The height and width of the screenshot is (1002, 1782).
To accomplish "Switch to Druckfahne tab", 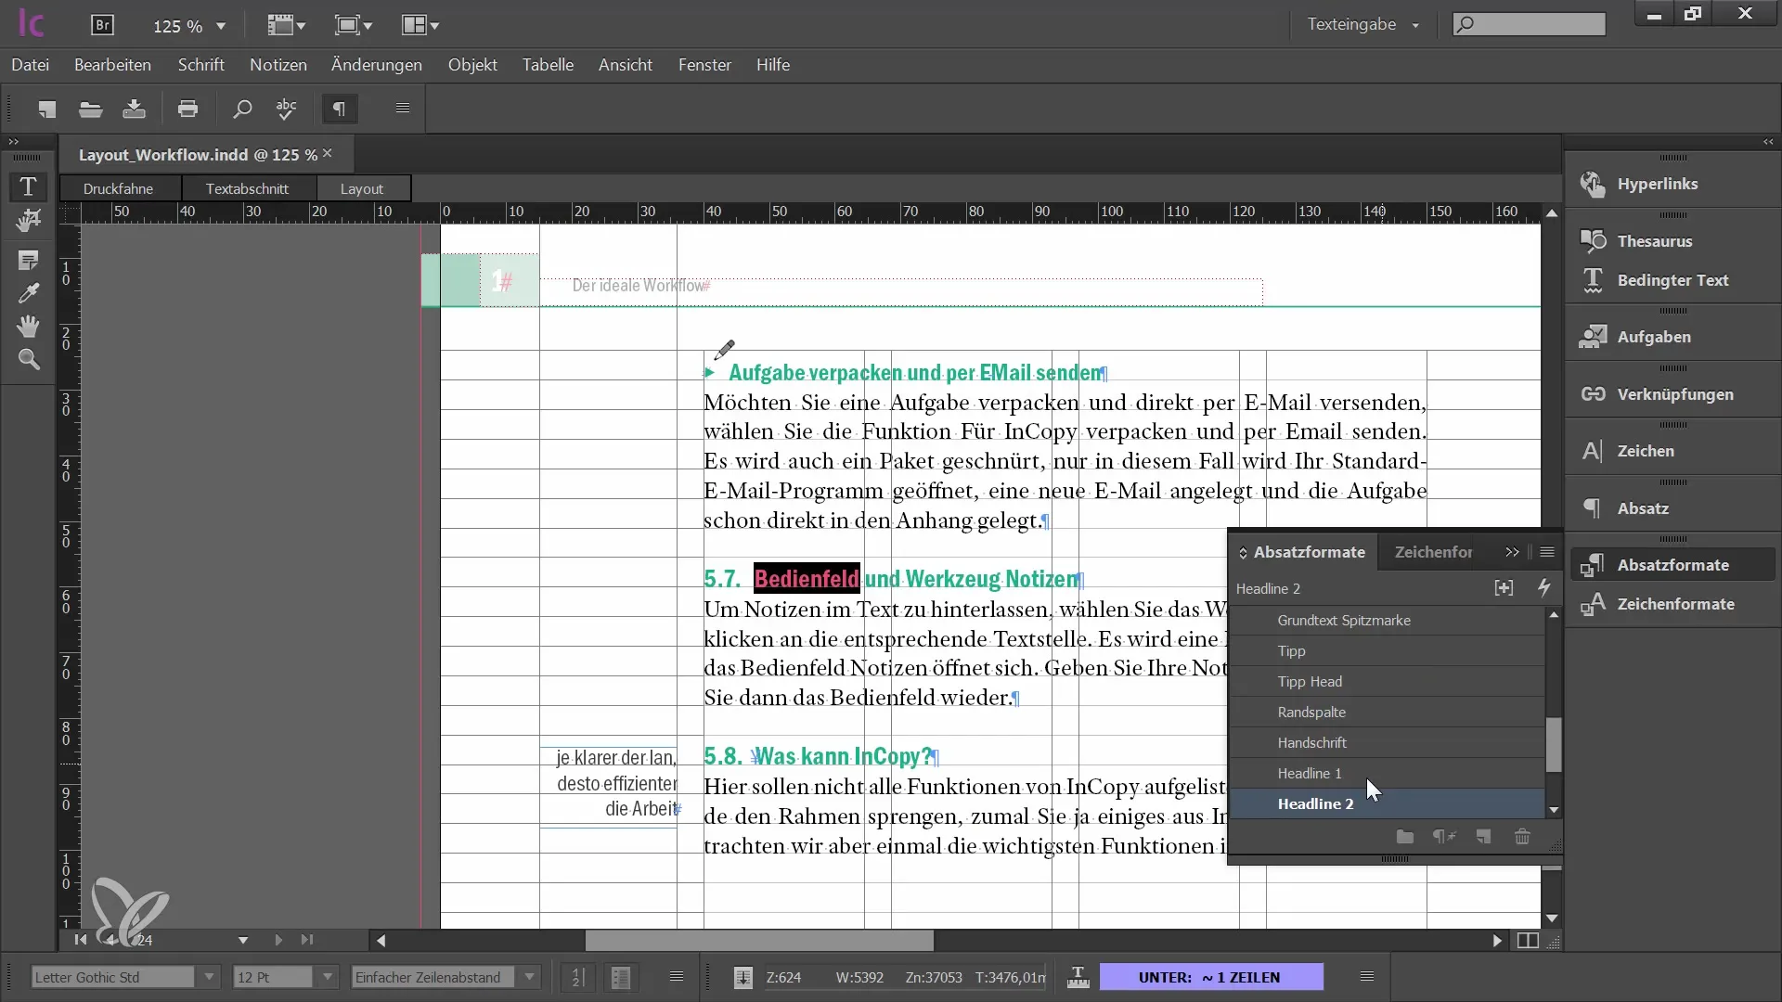I will point(118,188).
